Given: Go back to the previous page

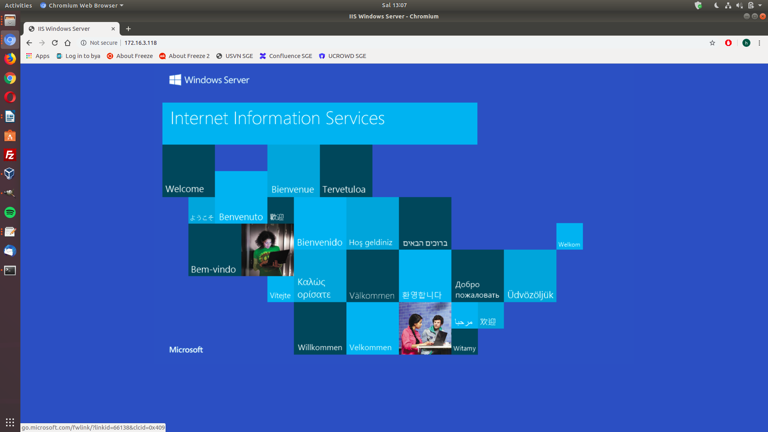Looking at the screenshot, I should tap(29, 43).
